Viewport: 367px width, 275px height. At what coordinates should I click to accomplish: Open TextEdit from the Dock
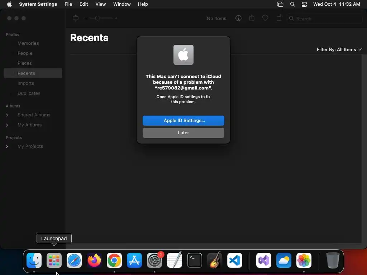click(x=175, y=260)
